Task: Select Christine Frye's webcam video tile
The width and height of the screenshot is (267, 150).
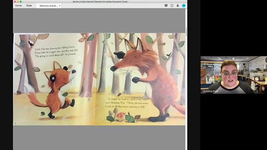Action: [234, 75]
